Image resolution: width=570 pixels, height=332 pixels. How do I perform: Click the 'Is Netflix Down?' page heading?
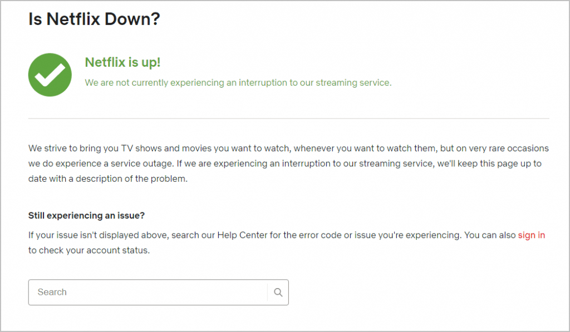[x=94, y=18]
